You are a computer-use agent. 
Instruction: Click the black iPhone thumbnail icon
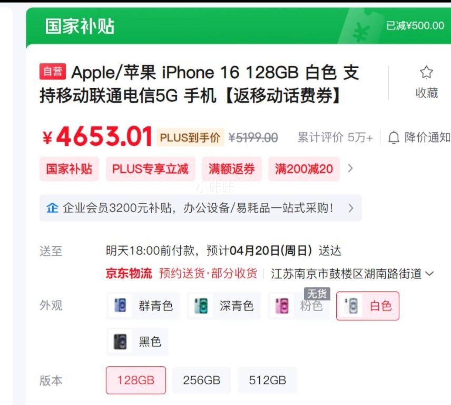[x=120, y=342]
